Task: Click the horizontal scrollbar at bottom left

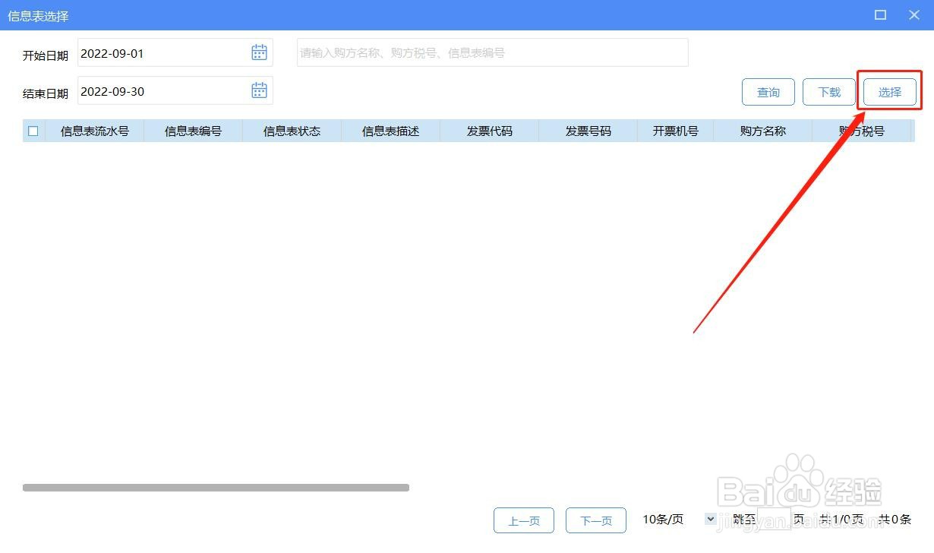Action: pos(216,487)
